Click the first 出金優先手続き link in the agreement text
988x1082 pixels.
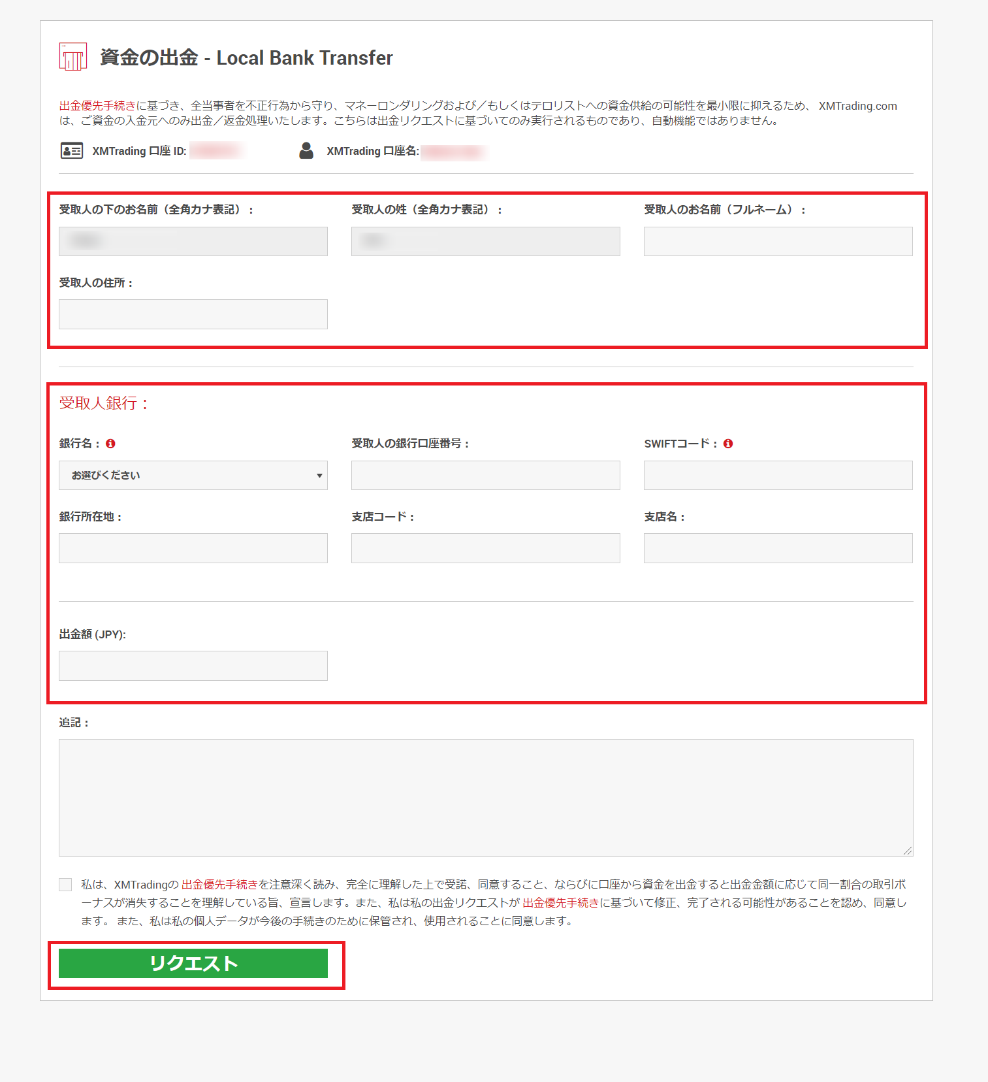coord(219,885)
